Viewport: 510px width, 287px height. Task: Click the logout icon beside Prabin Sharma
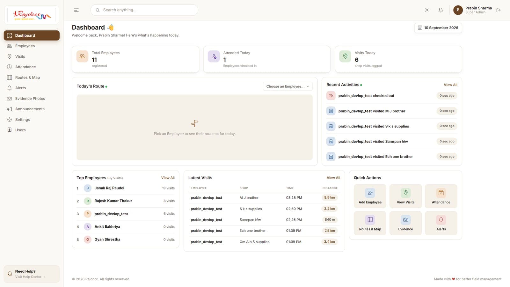(x=499, y=10)
